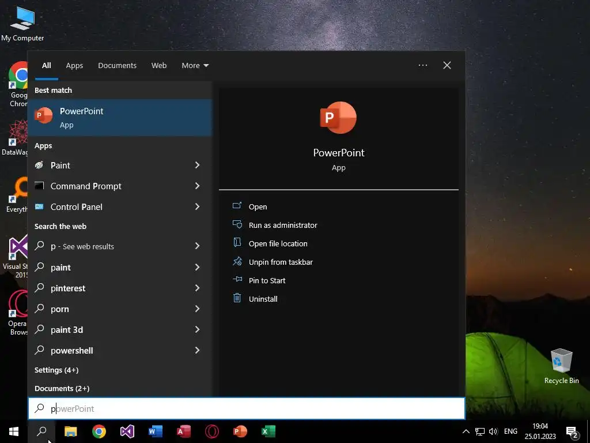
Task: Click Run as administrator shield icon
Action: click(237, 224)
